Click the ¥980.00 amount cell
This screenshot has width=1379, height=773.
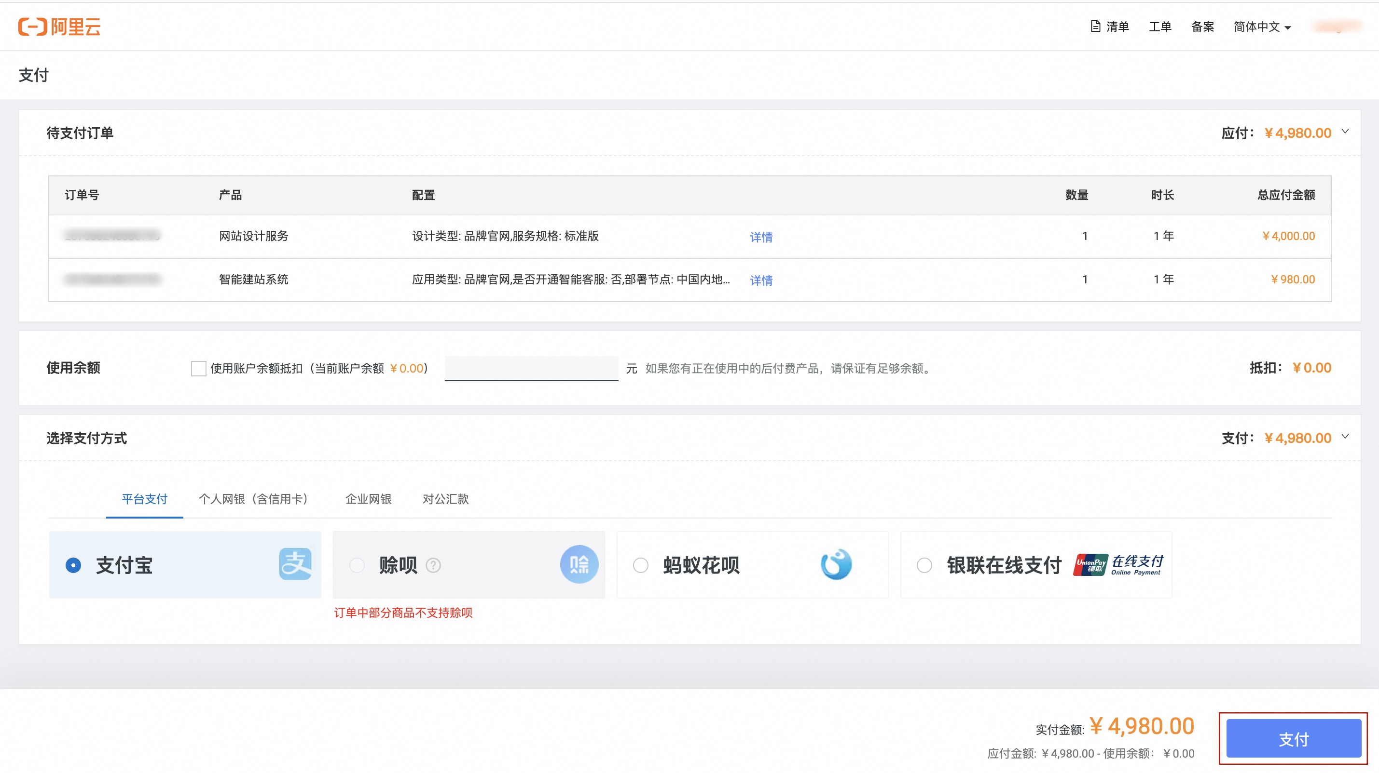click(1293, 279)
